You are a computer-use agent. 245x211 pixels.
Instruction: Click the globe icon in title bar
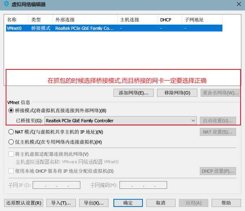click(6, 4)
